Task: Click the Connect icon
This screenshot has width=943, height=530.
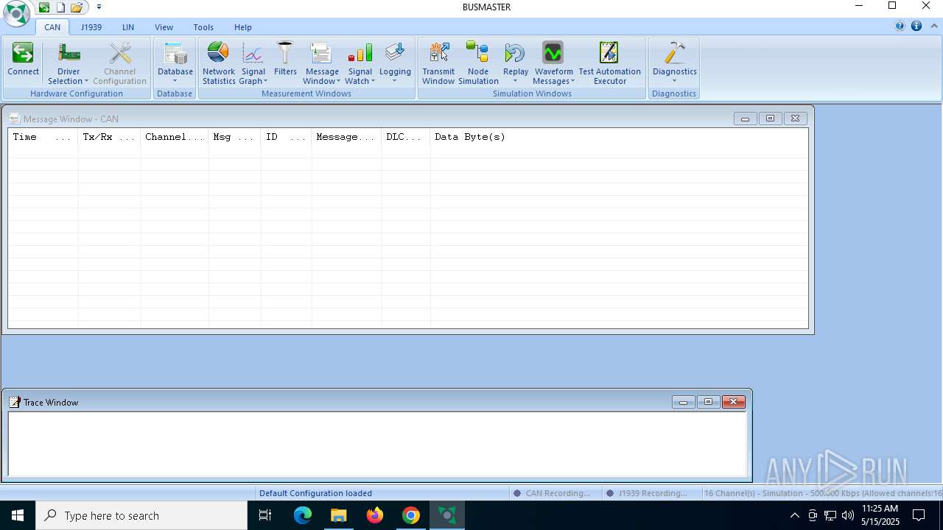Action: tap(23, 53)
